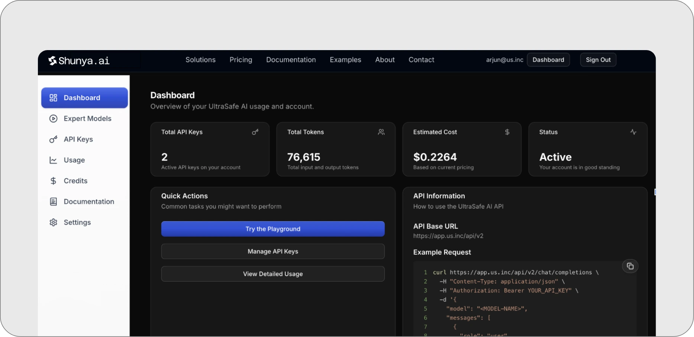Viewport: 694px width, 337px height.
Task: Click Try the Playground button
Action: coord(273,229)
